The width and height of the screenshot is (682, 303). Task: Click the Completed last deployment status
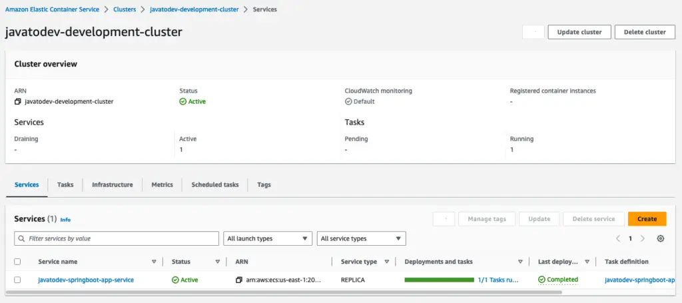click(x=558, y=280)
